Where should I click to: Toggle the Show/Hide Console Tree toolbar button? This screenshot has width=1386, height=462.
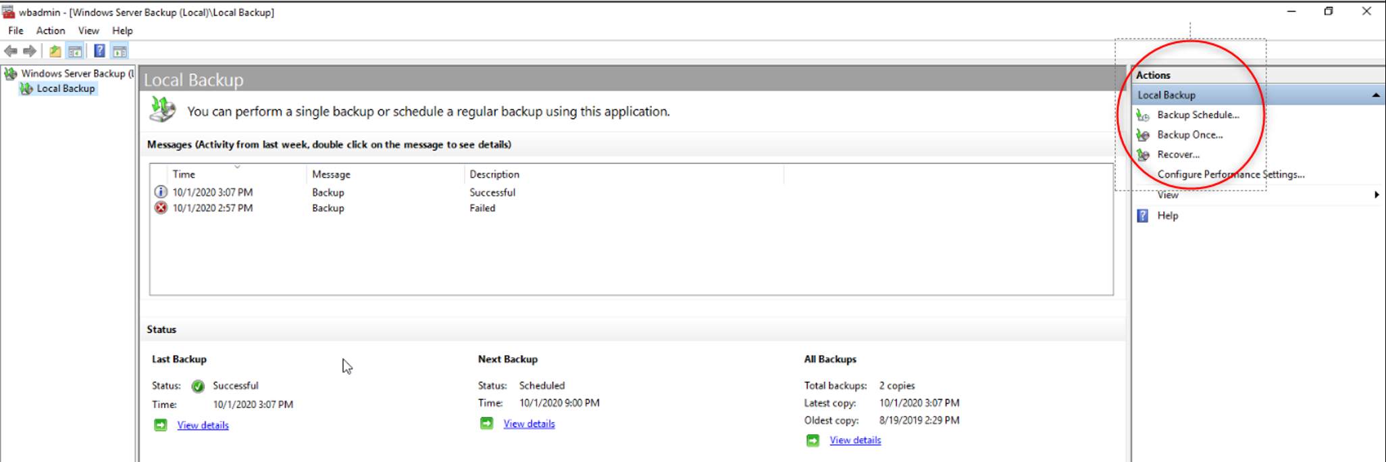coord(75,51)
